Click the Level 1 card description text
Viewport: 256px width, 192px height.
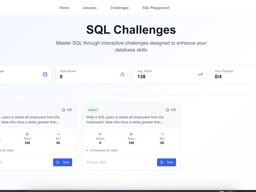[x=125, y=120]
